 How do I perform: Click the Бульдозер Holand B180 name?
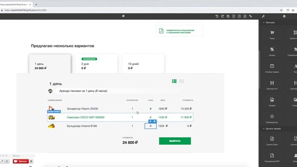coord(82,126)
